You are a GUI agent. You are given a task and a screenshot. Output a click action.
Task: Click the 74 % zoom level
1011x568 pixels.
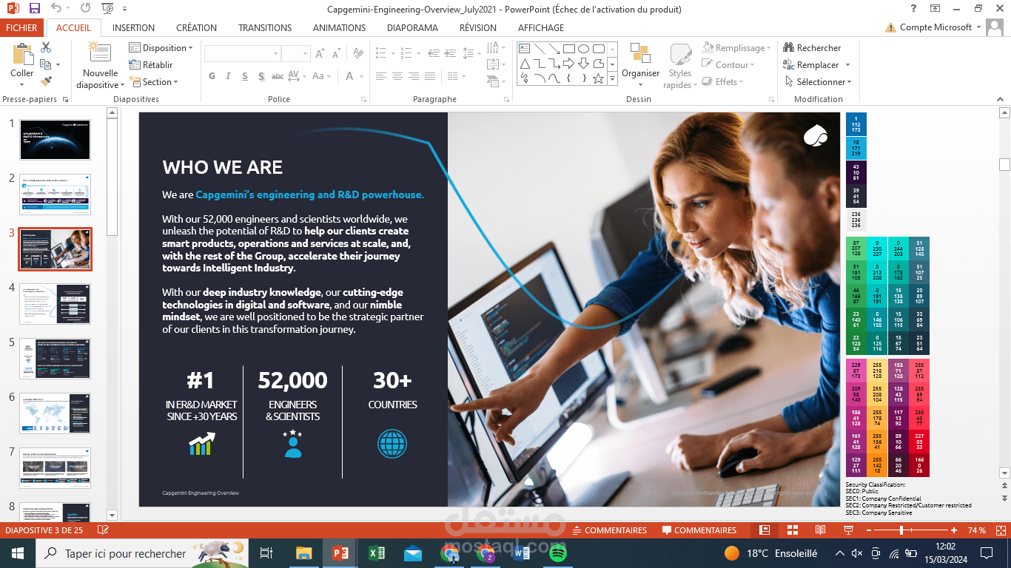977,530
